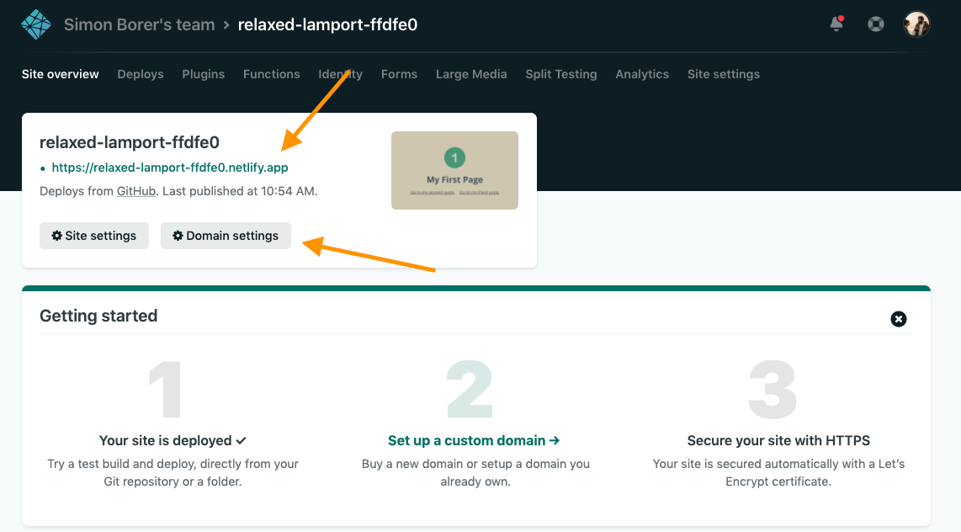This screenshot has height=532, width=961.
Task: View the Analytics tab
Action: pyautogui.click(x=642, y=74)
